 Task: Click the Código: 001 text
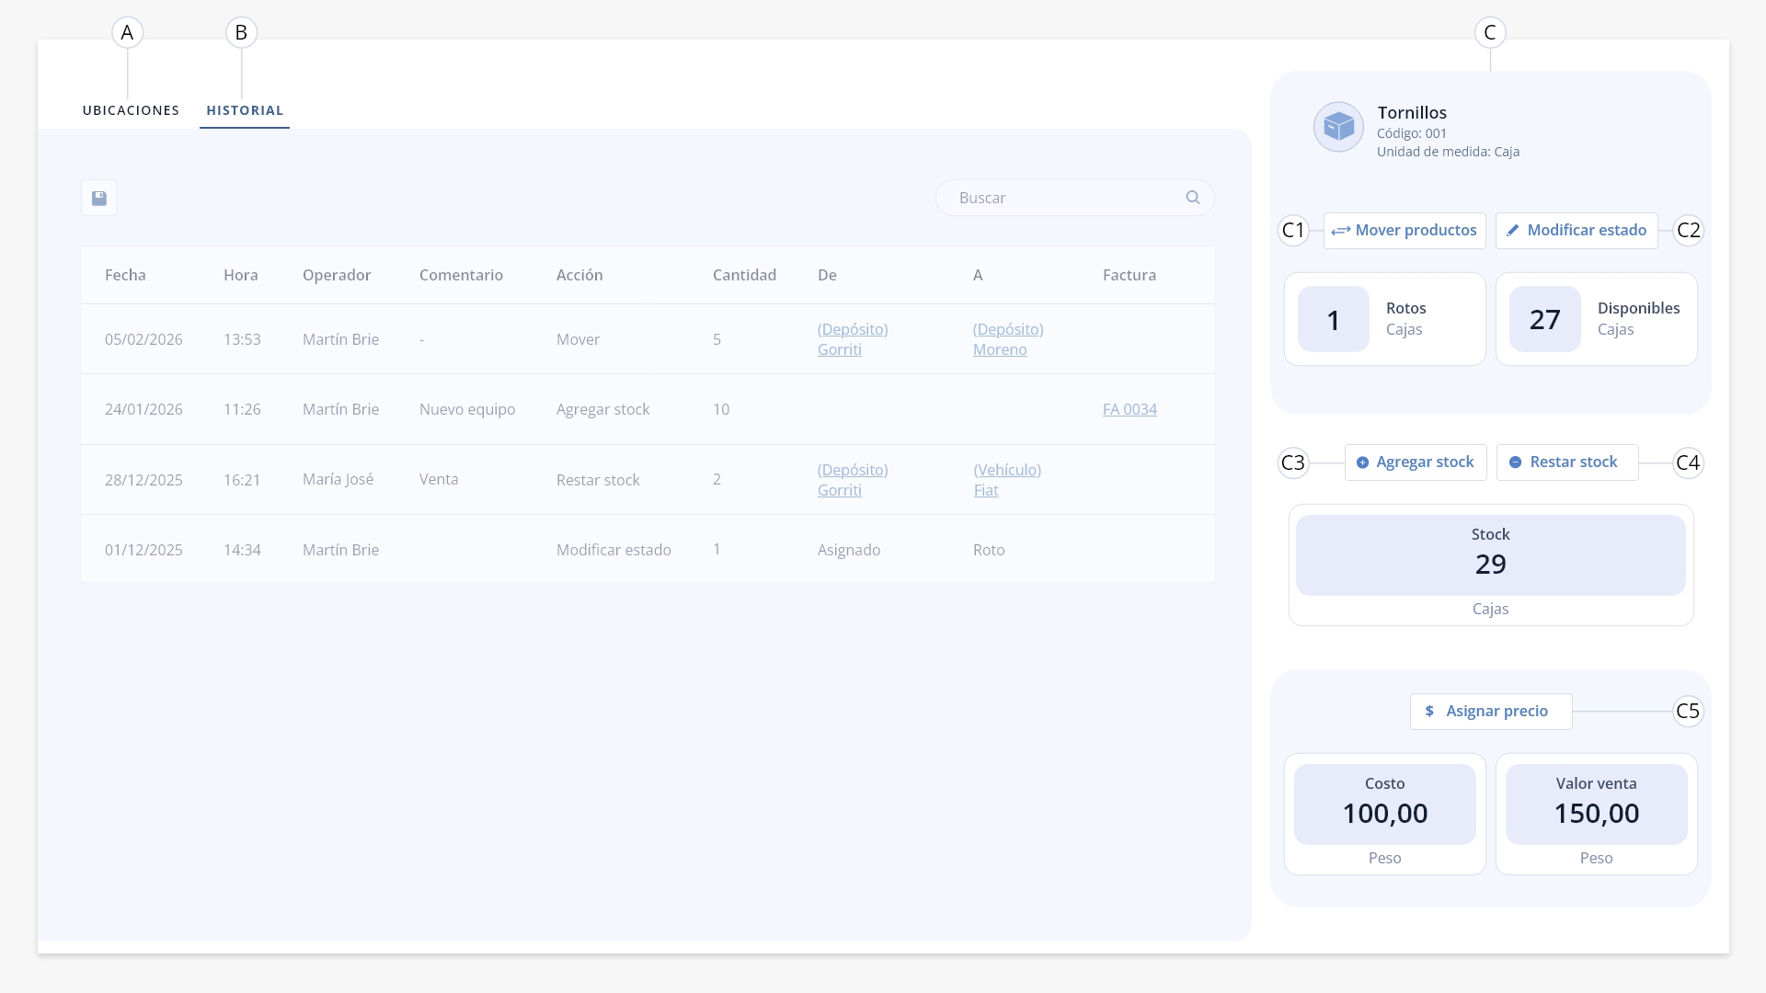[x=1412, y=133]
